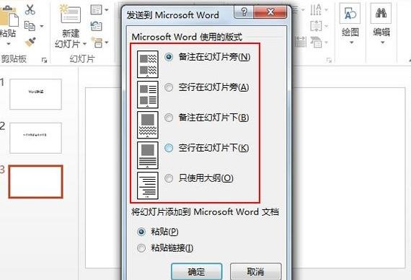Open clipboard group dialog launcher
The height and width of the screenshot is (280, 411).
tap(44, 61)
